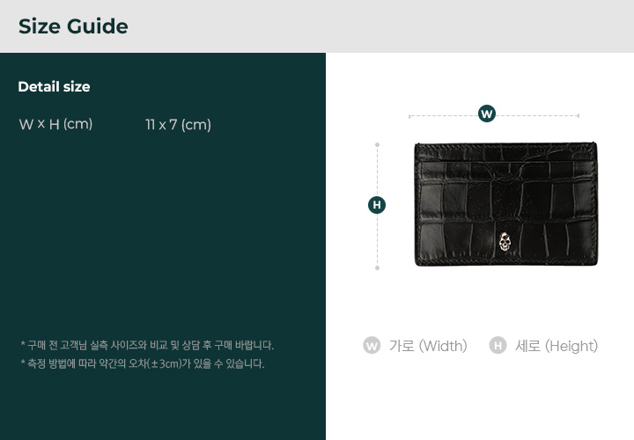Click the 구매 전 고객님 notice line
This screenshot has height=440, width=634.
click(147, 346)
